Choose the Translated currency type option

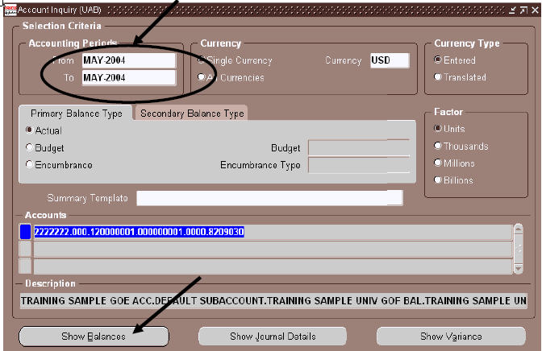coord(438,77)
